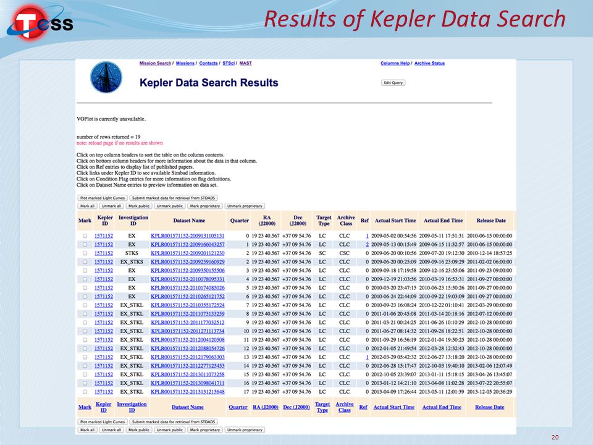The width and height of the screenshot is (593, 445).
Task: Check the Mark box for quarter 3 row
Action: (85, 271)
